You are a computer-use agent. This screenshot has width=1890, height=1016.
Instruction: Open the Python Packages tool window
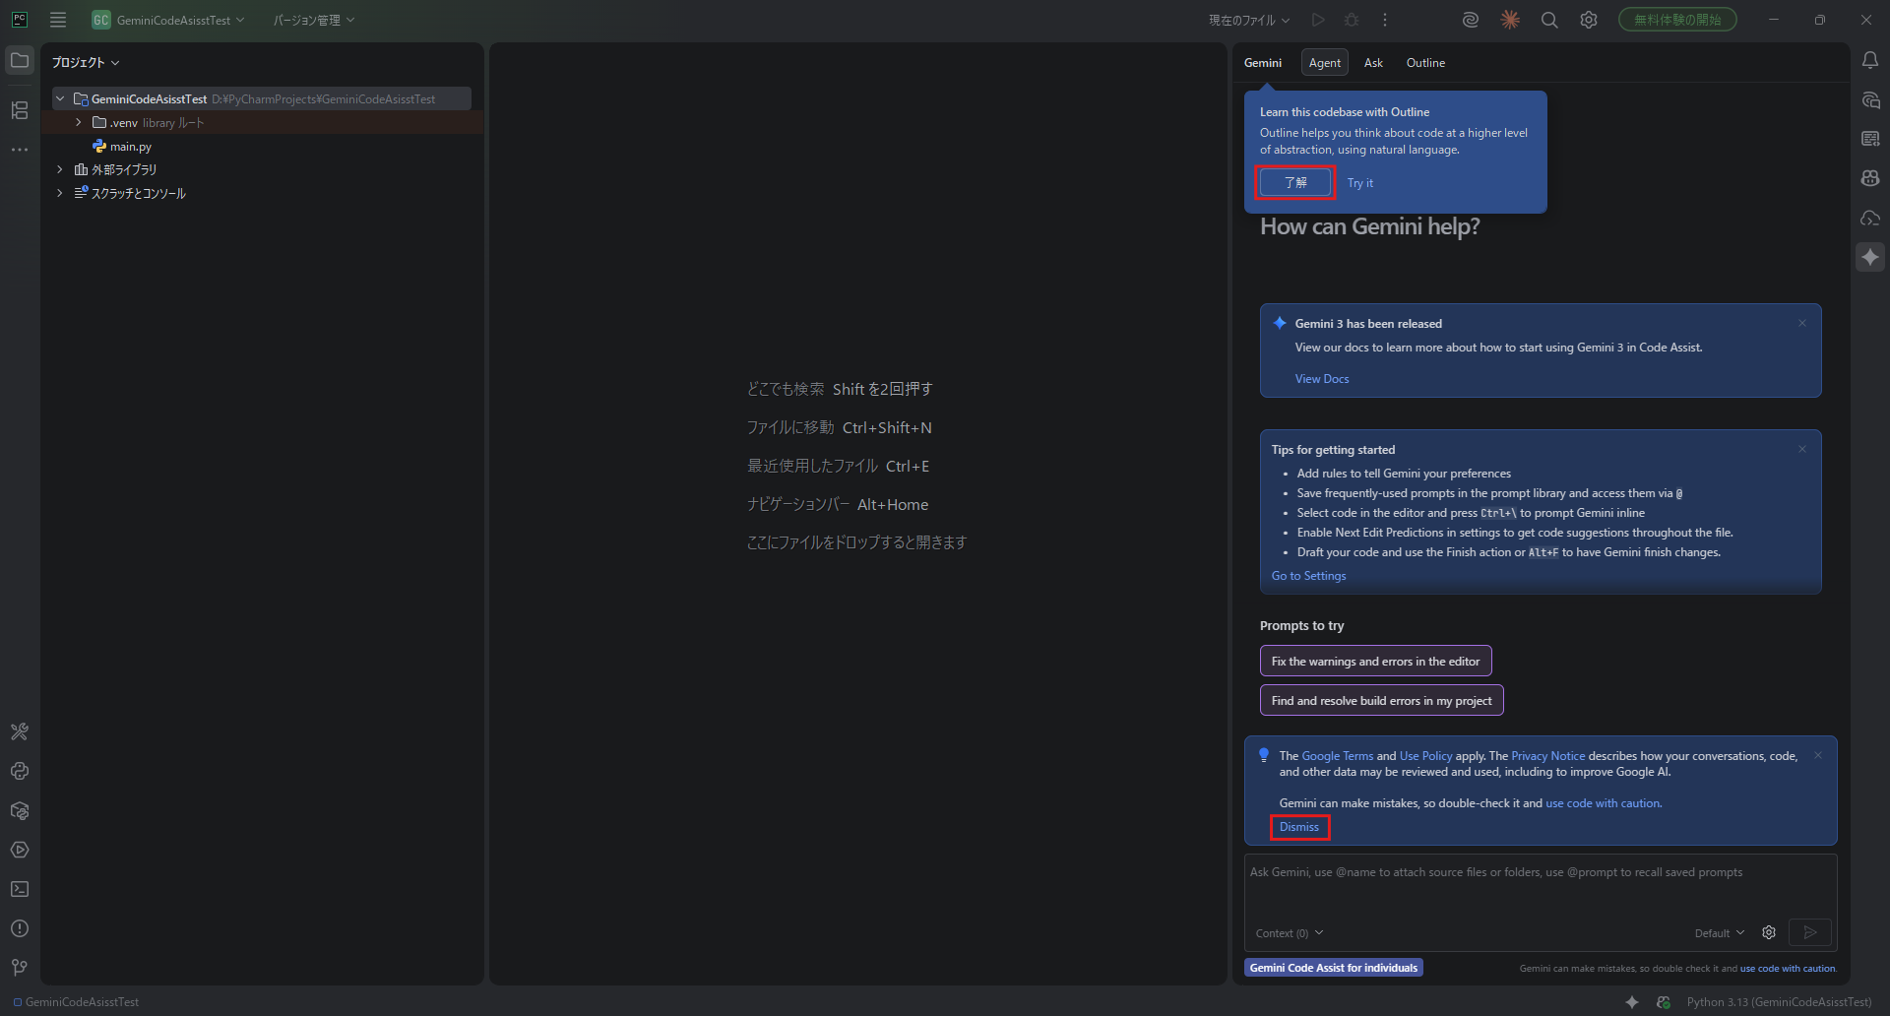tap(20, 810)
